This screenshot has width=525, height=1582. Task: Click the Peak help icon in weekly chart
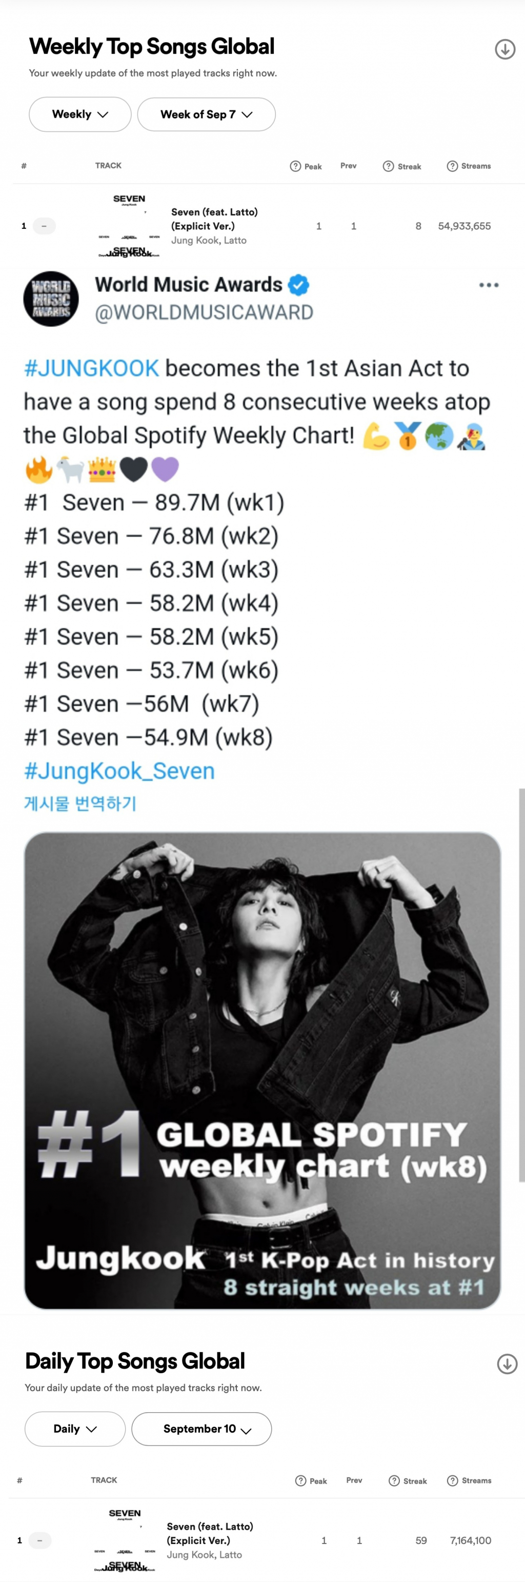(x=295, y=166)
